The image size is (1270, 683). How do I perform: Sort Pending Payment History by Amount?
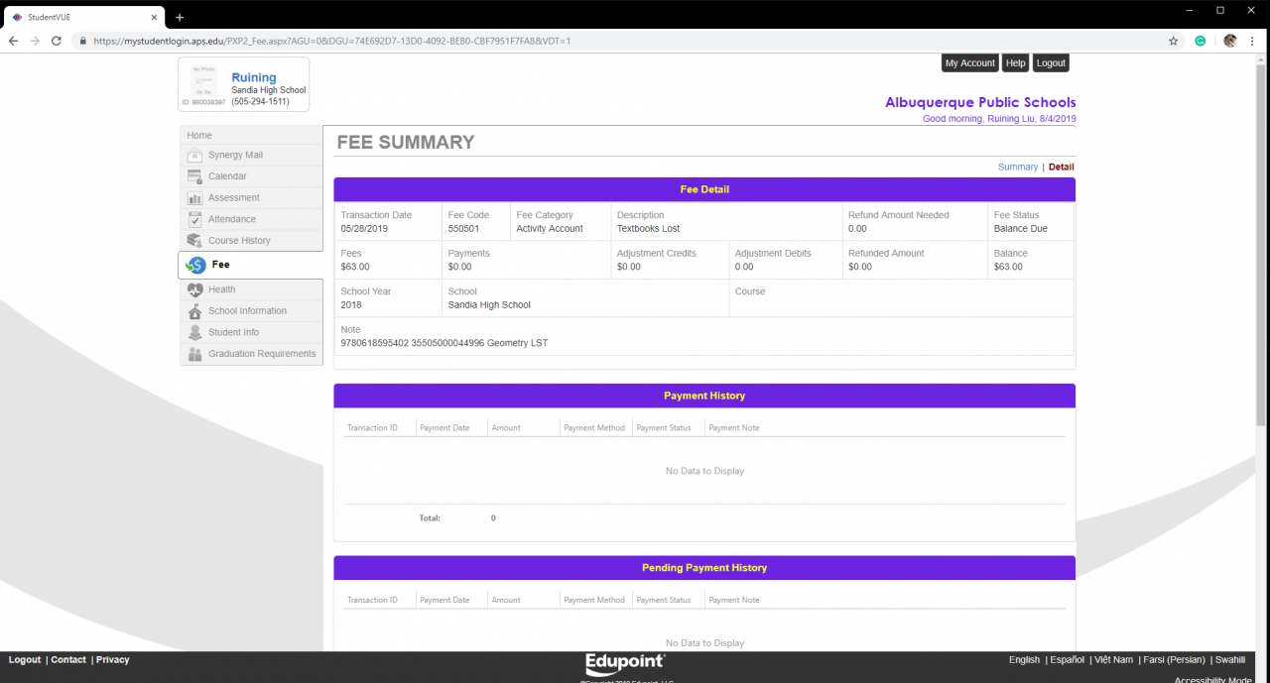click(506, 600)
